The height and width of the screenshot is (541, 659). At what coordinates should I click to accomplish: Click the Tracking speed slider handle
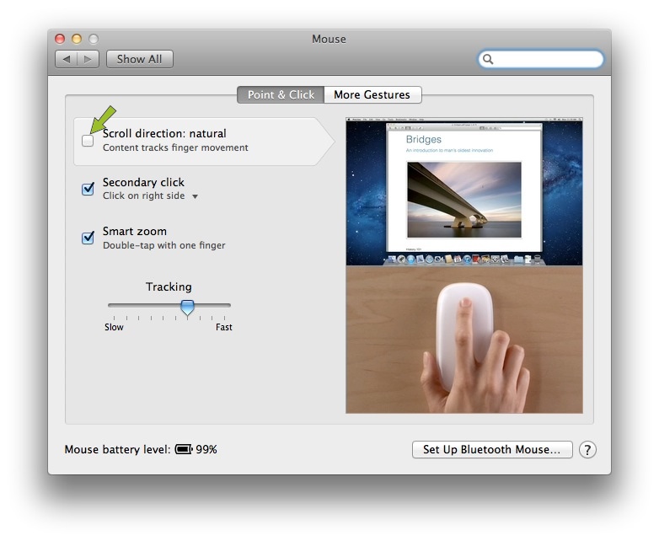pos(187,308)
